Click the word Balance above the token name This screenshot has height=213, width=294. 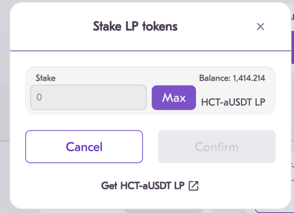(x=214, y=78)
